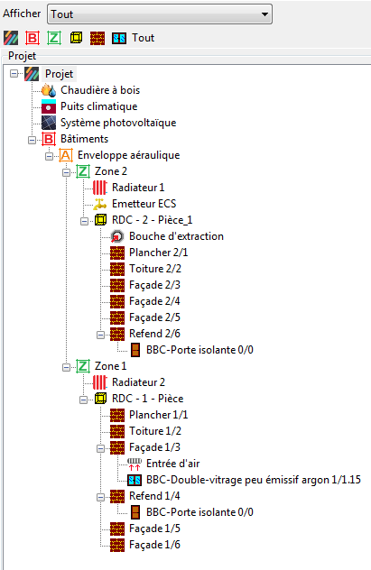Click the brick wall filter icon in toolbar
The width and height of the screenshot is (371, 570).
tap(97, 38)
